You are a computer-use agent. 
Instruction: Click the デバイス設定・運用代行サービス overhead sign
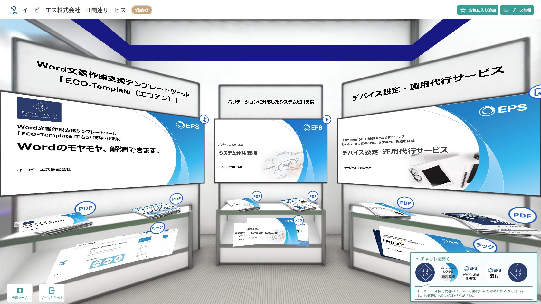point(428,84)
